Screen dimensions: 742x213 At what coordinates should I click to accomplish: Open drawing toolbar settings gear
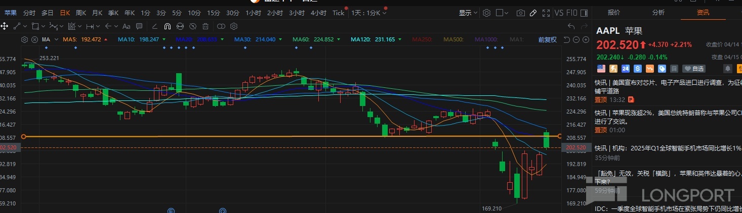234,26
